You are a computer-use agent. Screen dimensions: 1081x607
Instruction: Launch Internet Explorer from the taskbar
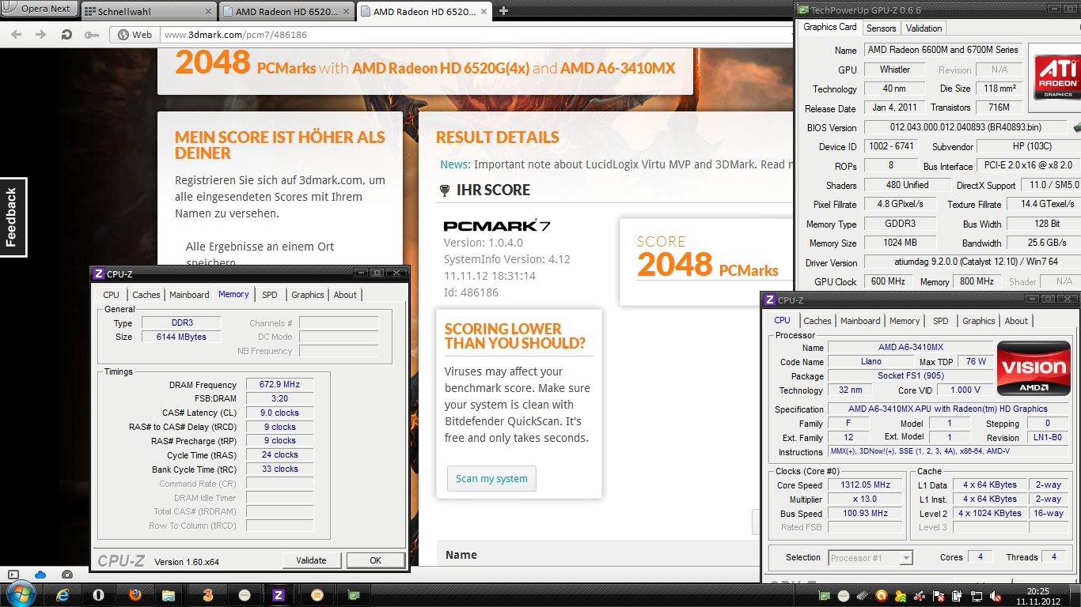click(63, 594)
